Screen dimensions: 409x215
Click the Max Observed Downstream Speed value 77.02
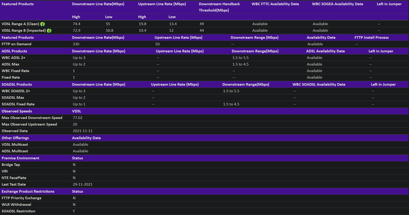click(78, 118)
